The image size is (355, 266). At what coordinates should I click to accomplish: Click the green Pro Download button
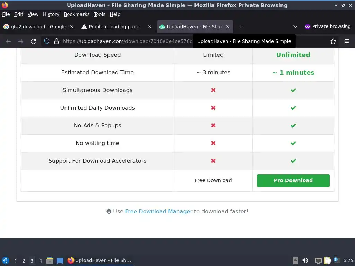[293, 180]
